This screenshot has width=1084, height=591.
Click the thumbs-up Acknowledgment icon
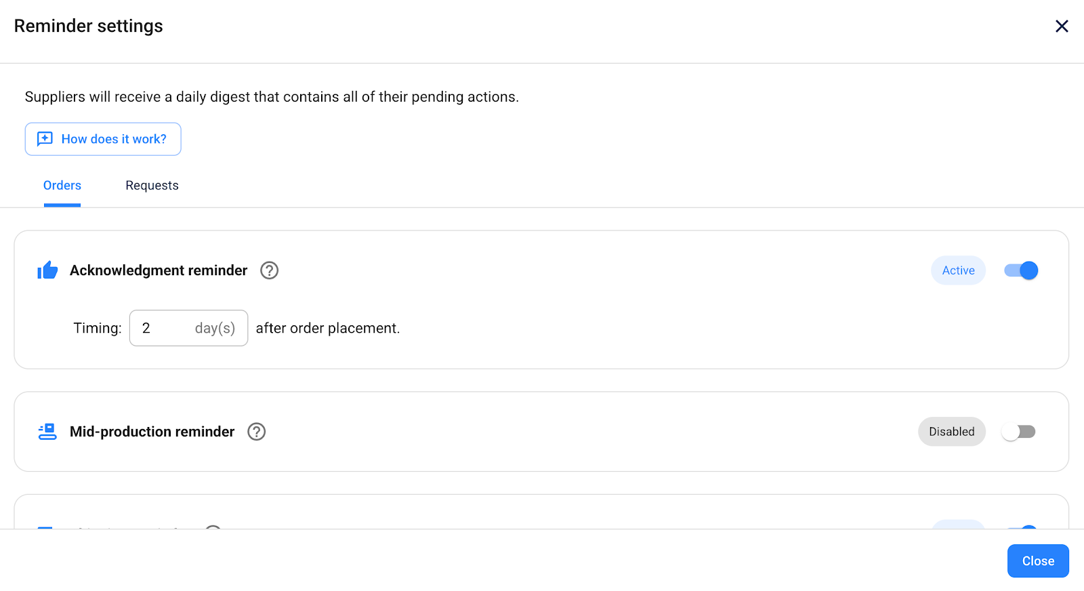pos(47,270)
